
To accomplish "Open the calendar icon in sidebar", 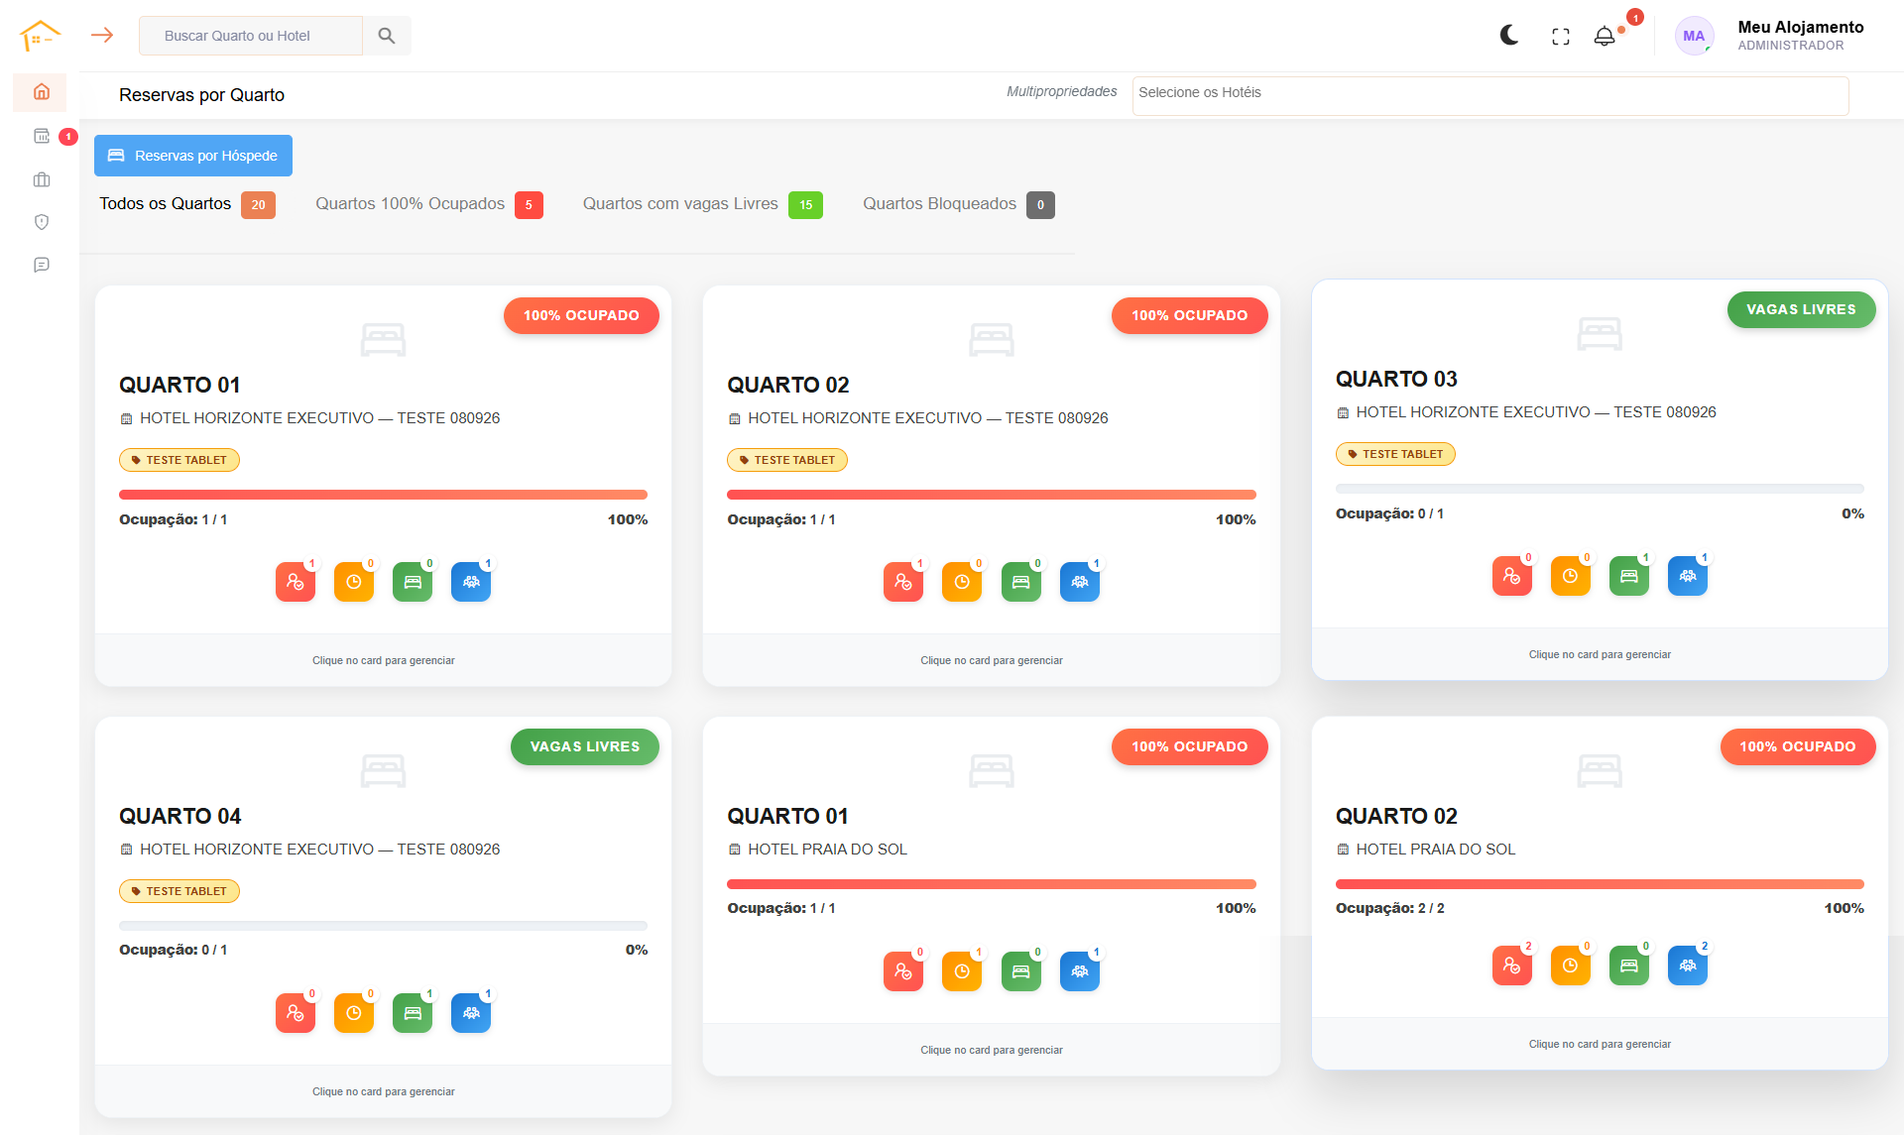I will coord(42,136).
